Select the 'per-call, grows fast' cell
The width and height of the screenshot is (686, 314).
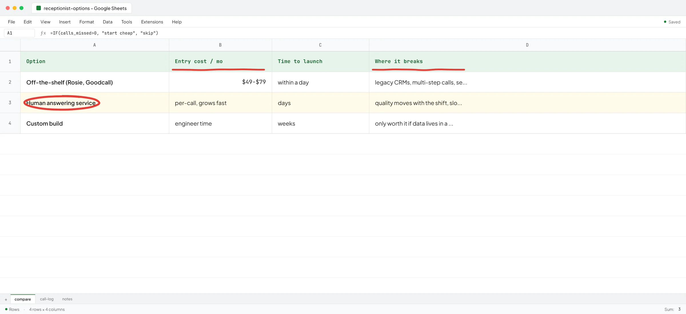220,103
